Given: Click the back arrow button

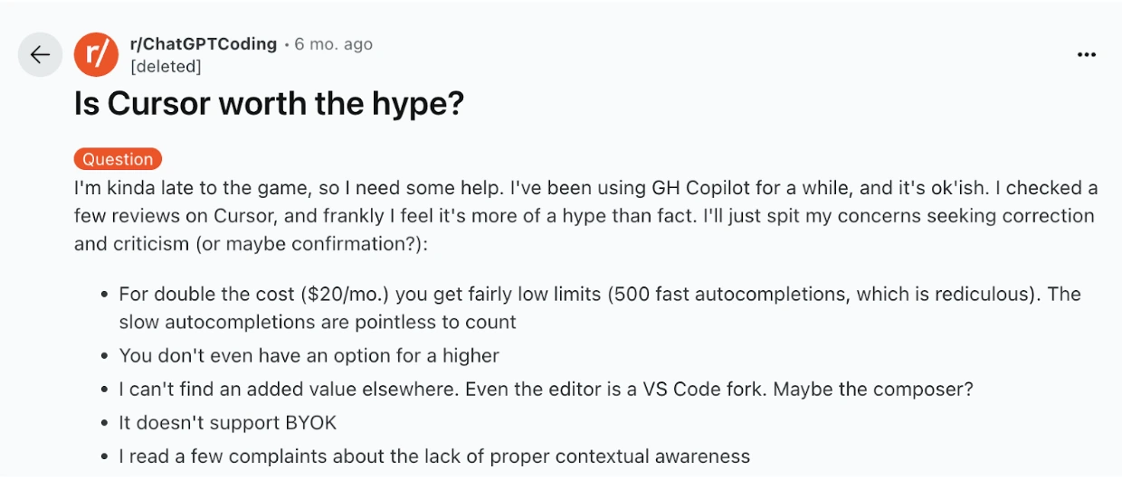Looking at the screenshot, I should tap(40, 54).
